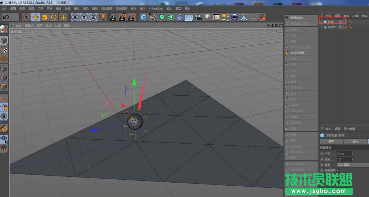Toggle green check enable for 多边形
The width and height of the screenshot is (369, 197).
[x=346, y=27]
